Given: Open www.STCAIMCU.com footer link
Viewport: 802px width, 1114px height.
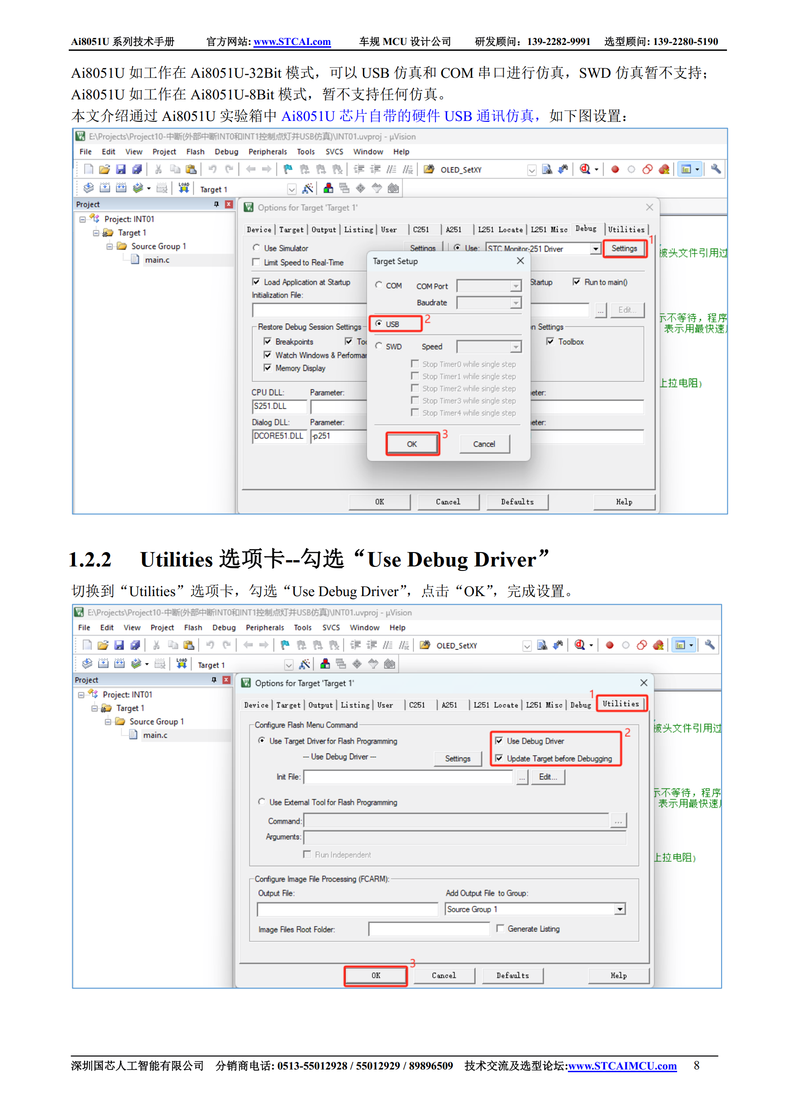Looking at the screenshot, I should coord(622,1065).
